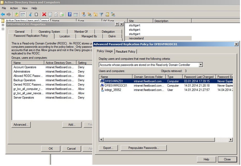The image size is (241, 166).
Task: Switch to the Member Of tab
Action: (x=81, y=32)
